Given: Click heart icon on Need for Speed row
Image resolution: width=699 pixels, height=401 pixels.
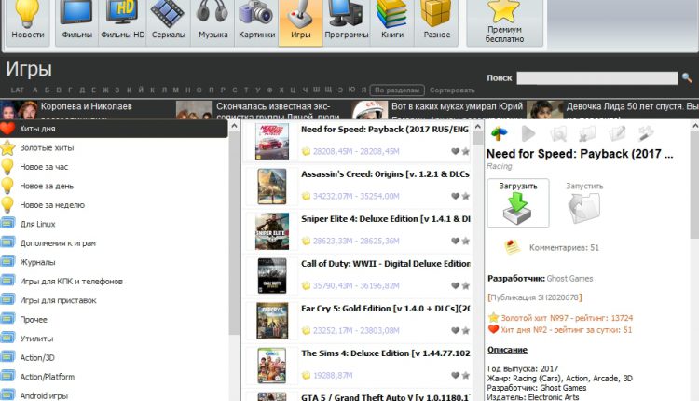Looking at the screenshot, I should 455,152.
